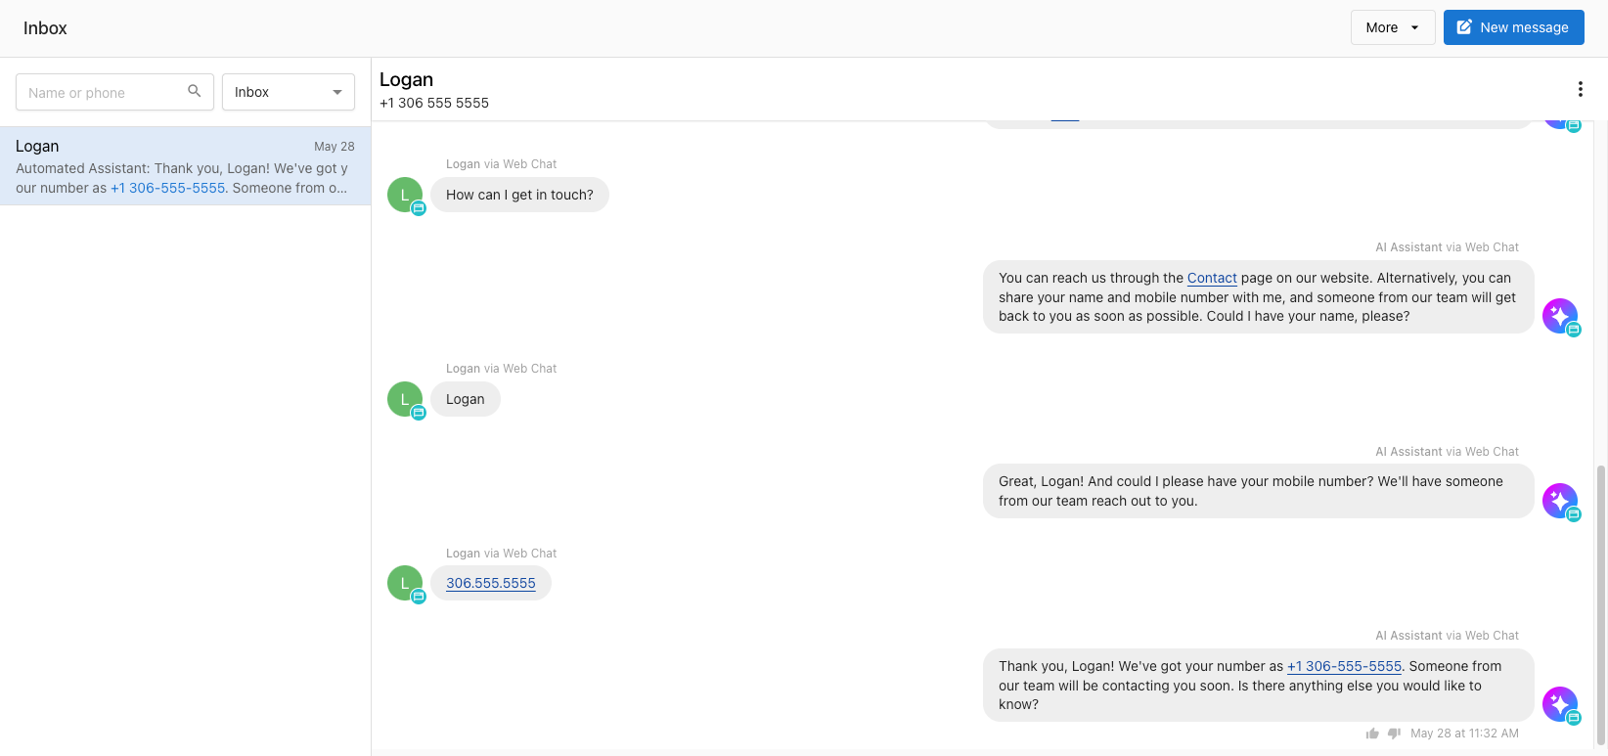The image size is (1608, 756).
Task: Click the thumbs up feedback icon
Action: 1372,734
